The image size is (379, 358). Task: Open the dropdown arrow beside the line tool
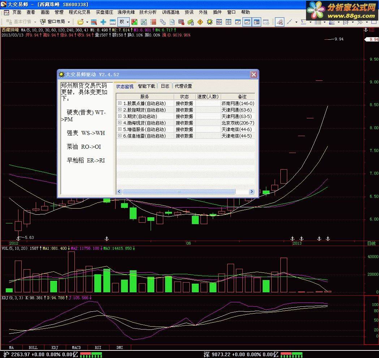coord(296,22)
